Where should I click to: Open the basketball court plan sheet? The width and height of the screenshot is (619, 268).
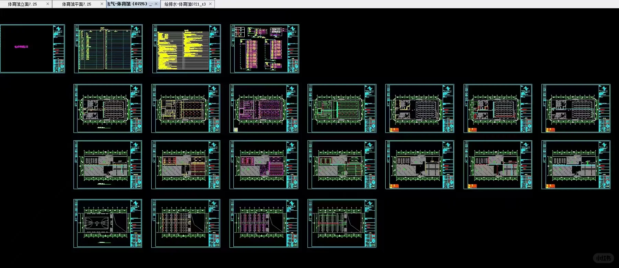coord(108,223)
